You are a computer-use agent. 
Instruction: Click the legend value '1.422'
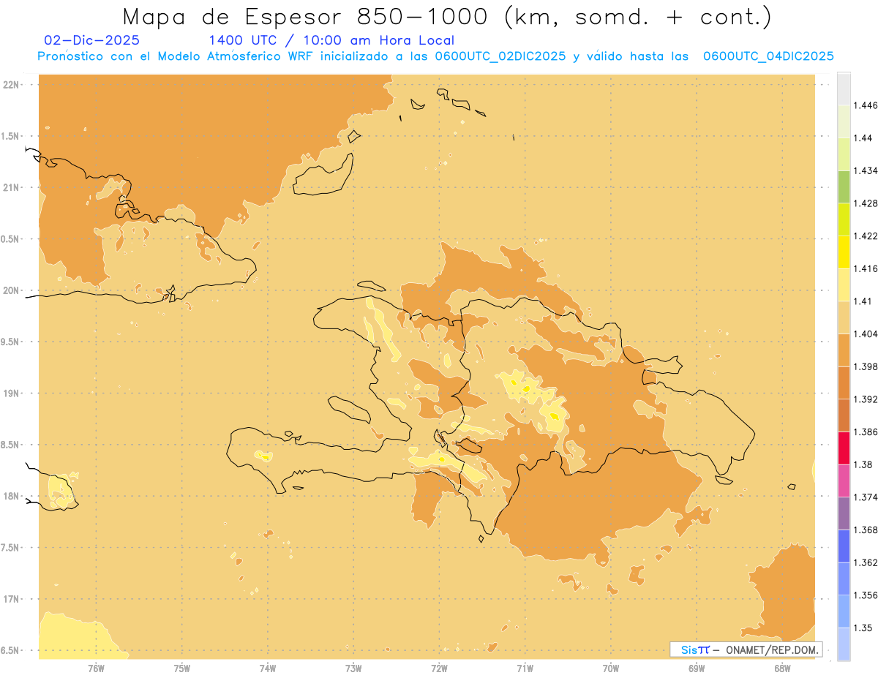coord(866,236)
